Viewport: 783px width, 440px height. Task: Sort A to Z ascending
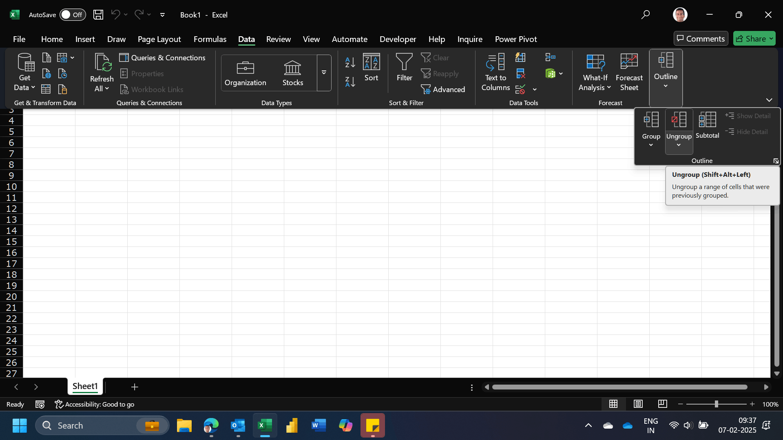click(x=350, y=62)
